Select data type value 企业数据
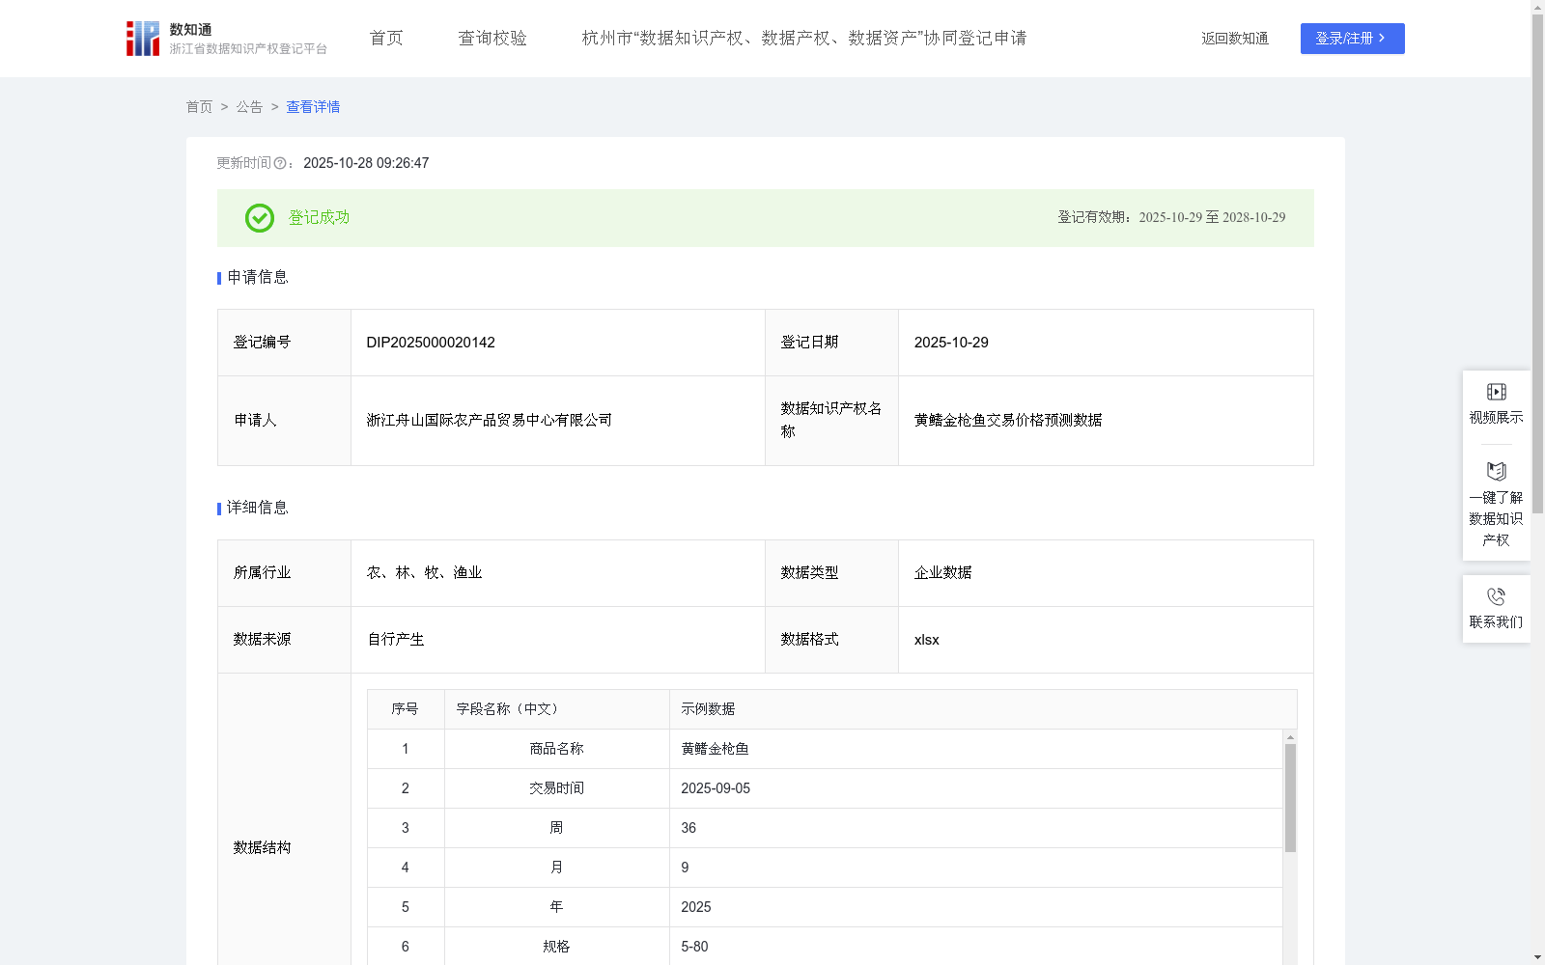The height and width of the screenshot is (965, 1545). [x=942, y=573]
